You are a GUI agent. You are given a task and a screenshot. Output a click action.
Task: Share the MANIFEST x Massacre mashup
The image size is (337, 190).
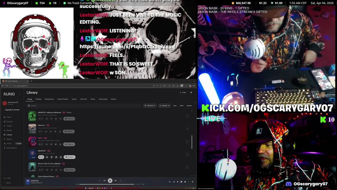click(60, 119)
